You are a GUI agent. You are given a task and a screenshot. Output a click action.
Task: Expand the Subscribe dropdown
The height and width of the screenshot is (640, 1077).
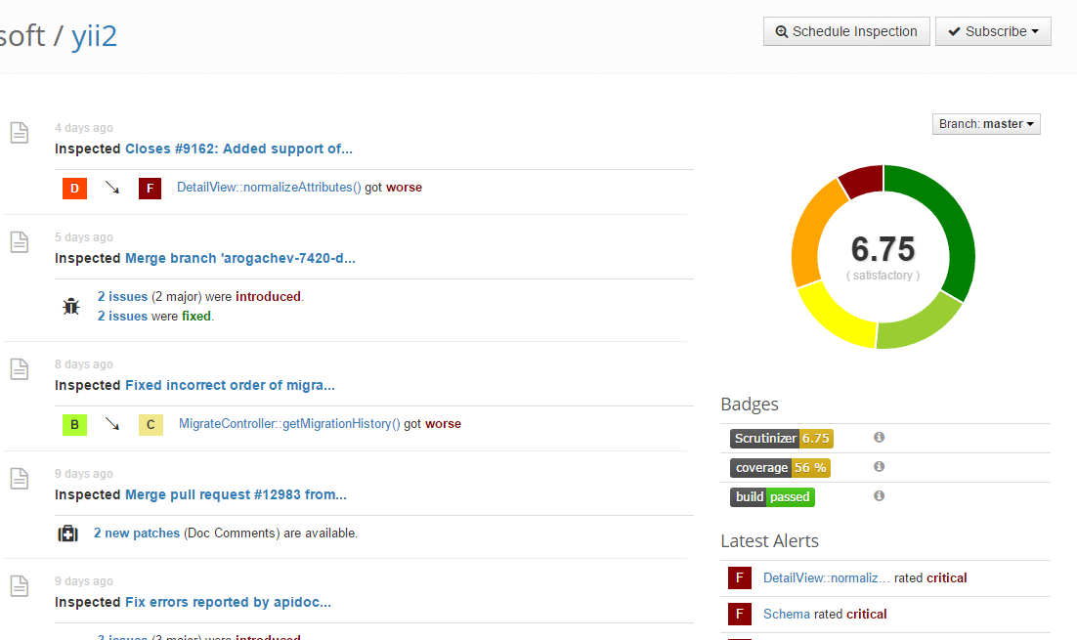[x=993, y=31]
